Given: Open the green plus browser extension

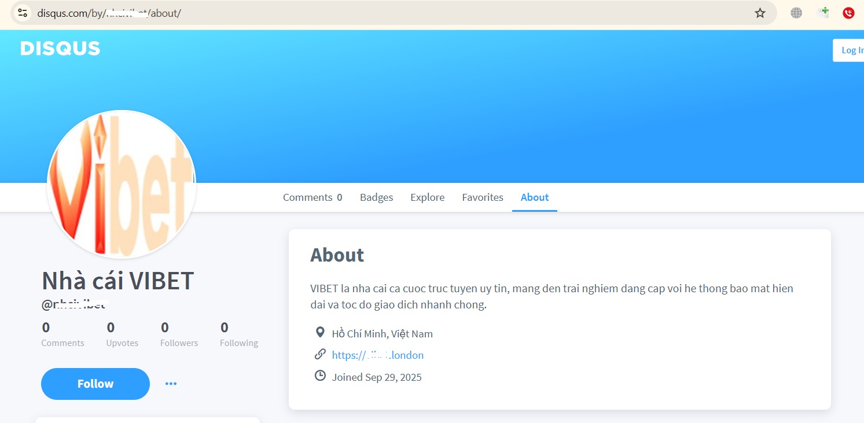Looking at the screenshot, I should [823, 13].
